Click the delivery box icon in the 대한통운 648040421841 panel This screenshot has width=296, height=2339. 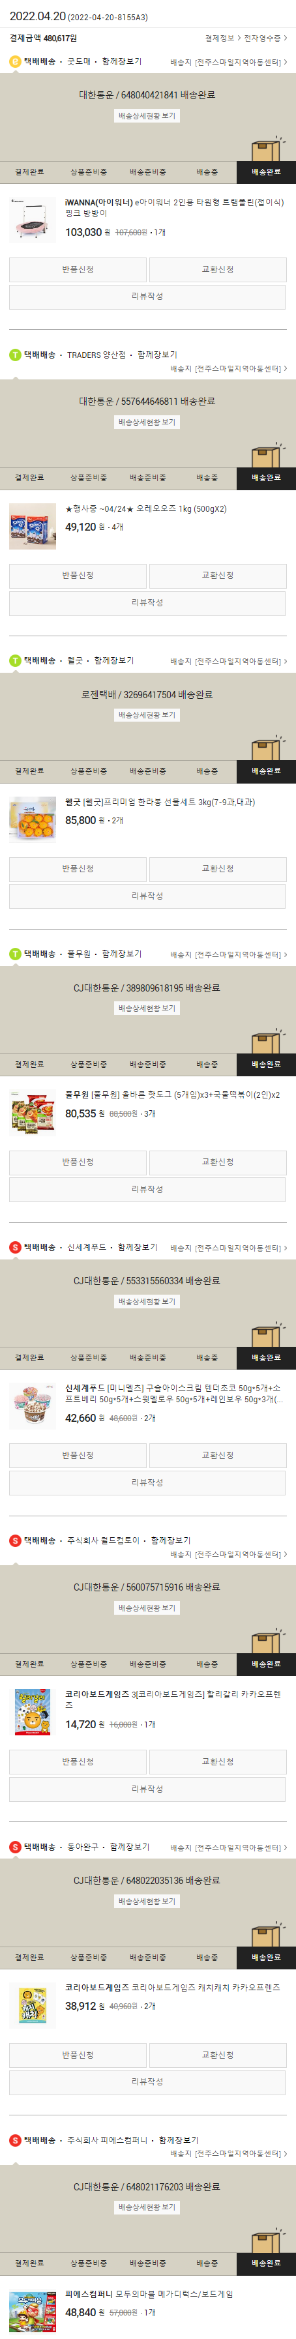point(266,147)
